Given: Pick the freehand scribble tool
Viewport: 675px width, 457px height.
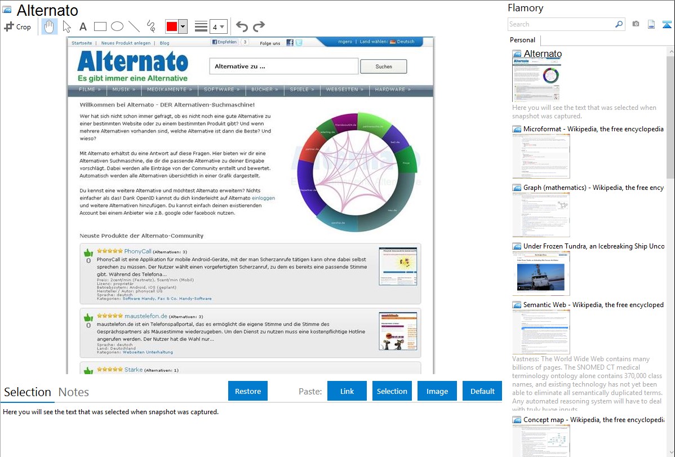Looking at the screenshot, I should [151, 26].
